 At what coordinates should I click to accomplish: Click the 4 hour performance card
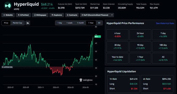coord(117,35)
